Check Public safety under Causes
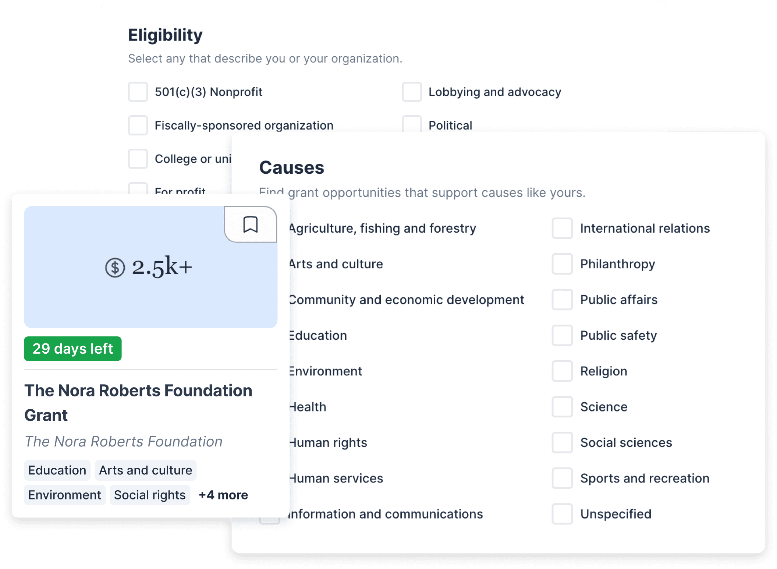This screenshot has width=777, height=569. coord(562,335)
